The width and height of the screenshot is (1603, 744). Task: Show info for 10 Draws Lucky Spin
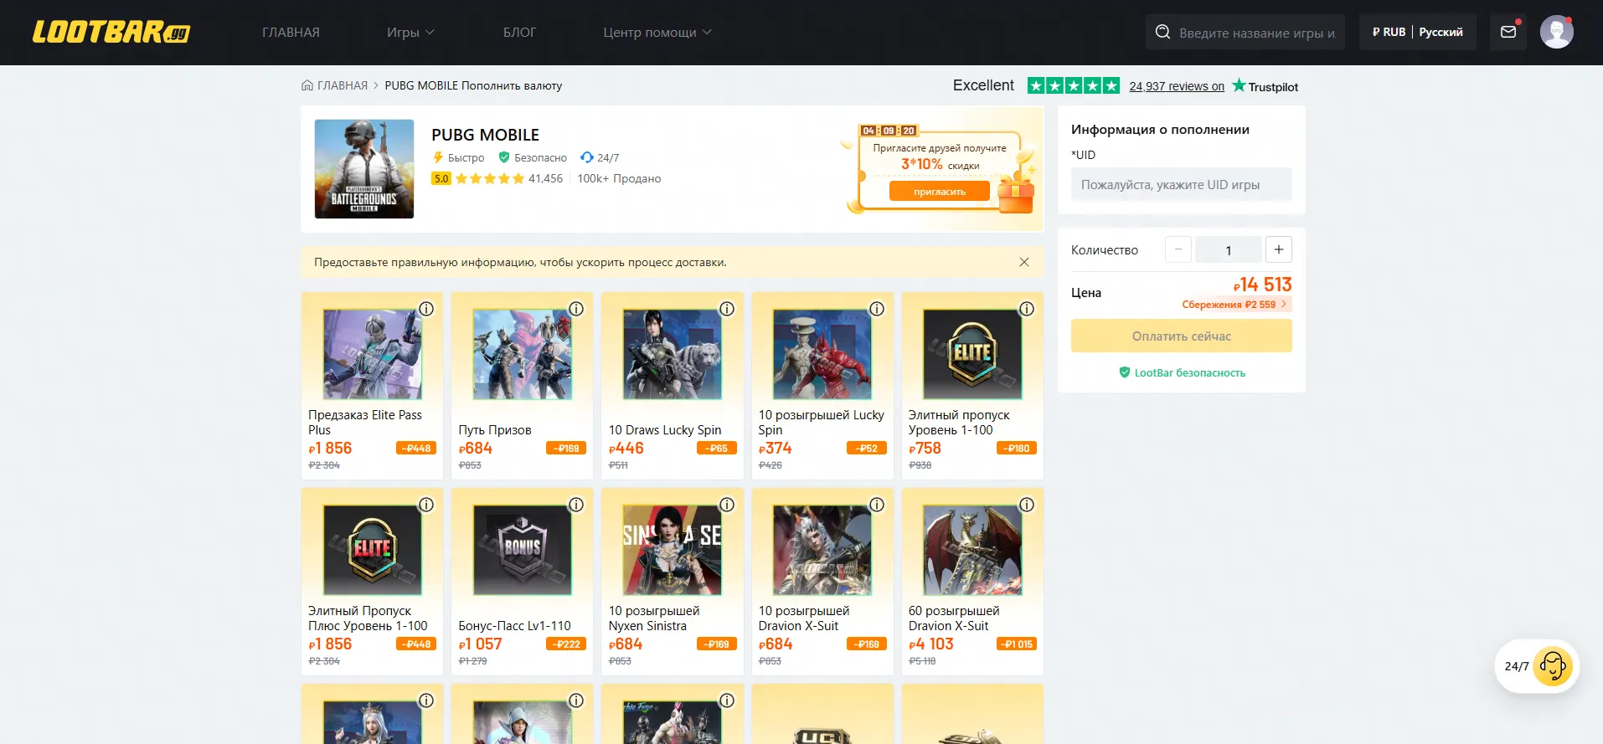coord(727,309)
